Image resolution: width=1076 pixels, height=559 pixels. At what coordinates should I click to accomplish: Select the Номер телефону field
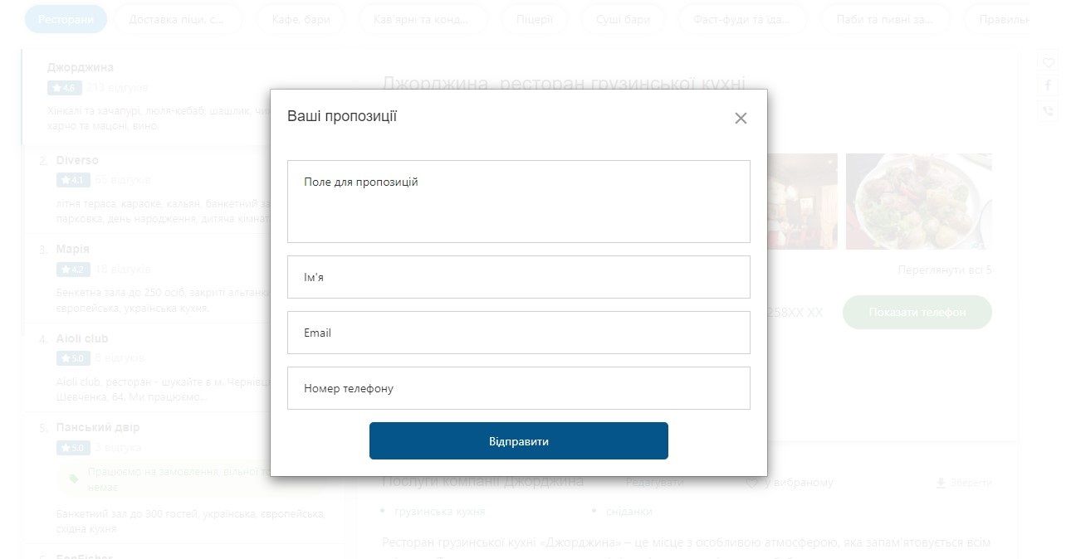point(518,388)
